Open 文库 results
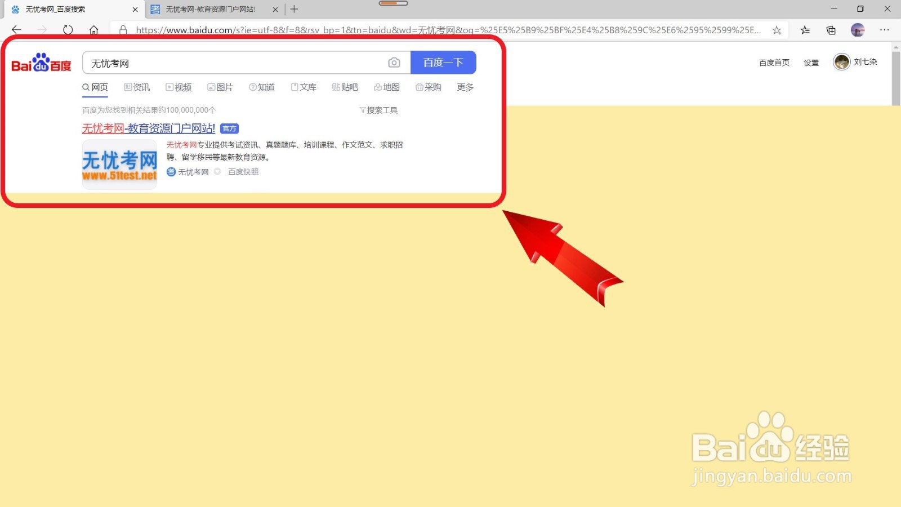Viewport: 901px width, 507px height. (304, 87)
